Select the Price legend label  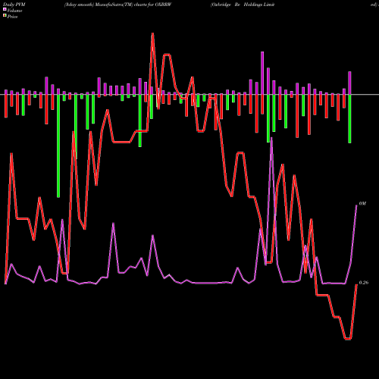12,17
